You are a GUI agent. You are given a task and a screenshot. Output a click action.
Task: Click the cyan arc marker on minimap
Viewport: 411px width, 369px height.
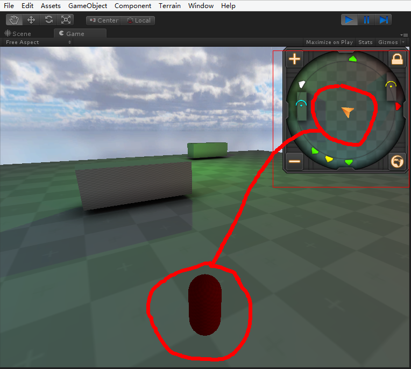click(x=301, y=104)
